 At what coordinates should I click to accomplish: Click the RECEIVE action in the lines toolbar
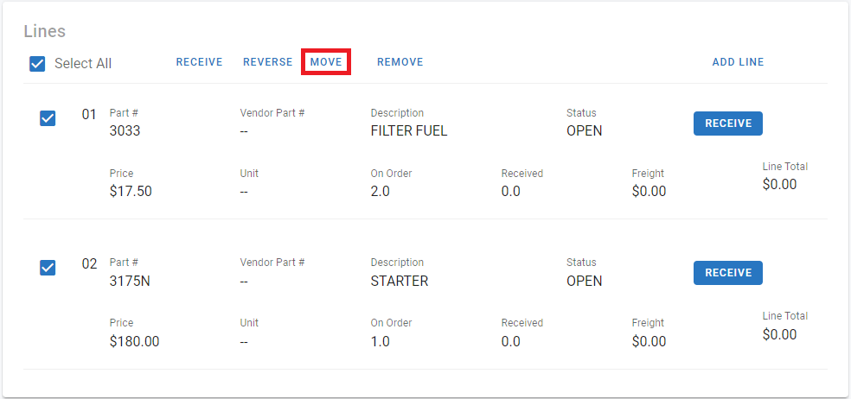(199, 62)
